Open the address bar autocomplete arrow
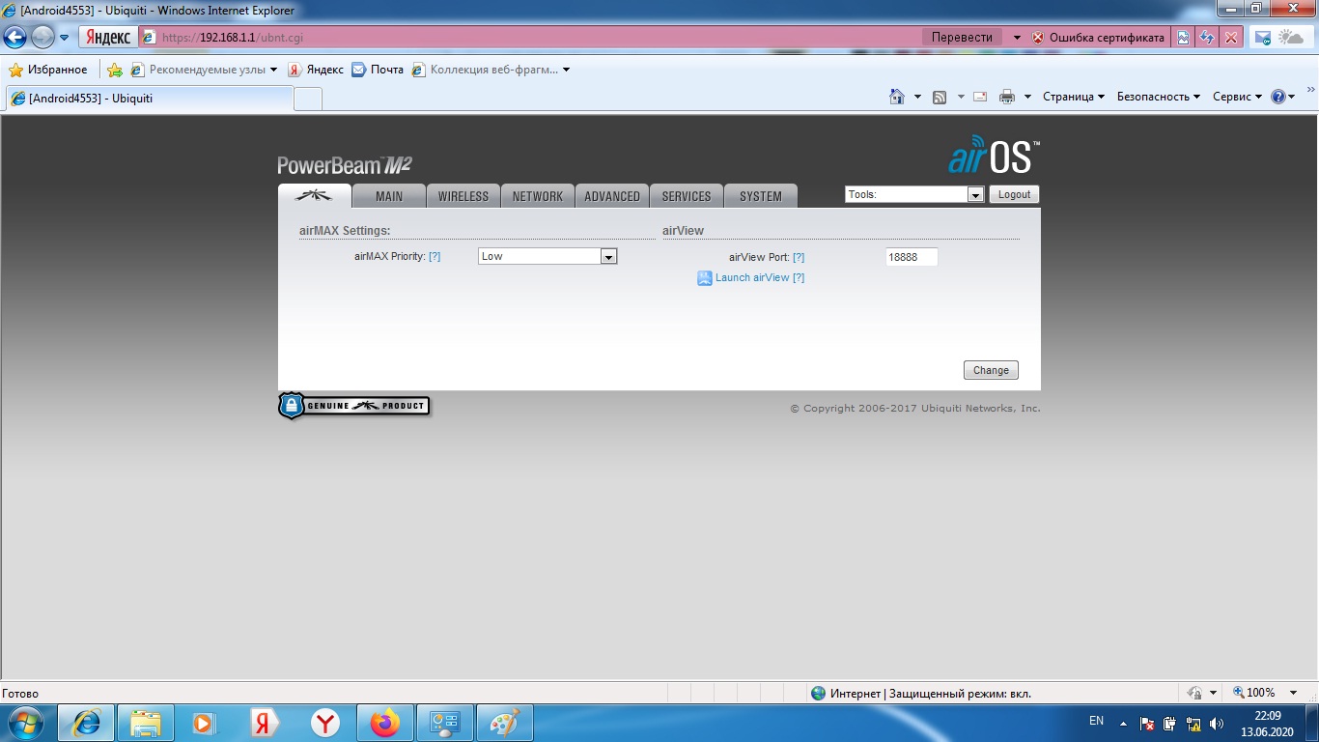Viewport: 1319px width, 742px height. pos(1017,38)
